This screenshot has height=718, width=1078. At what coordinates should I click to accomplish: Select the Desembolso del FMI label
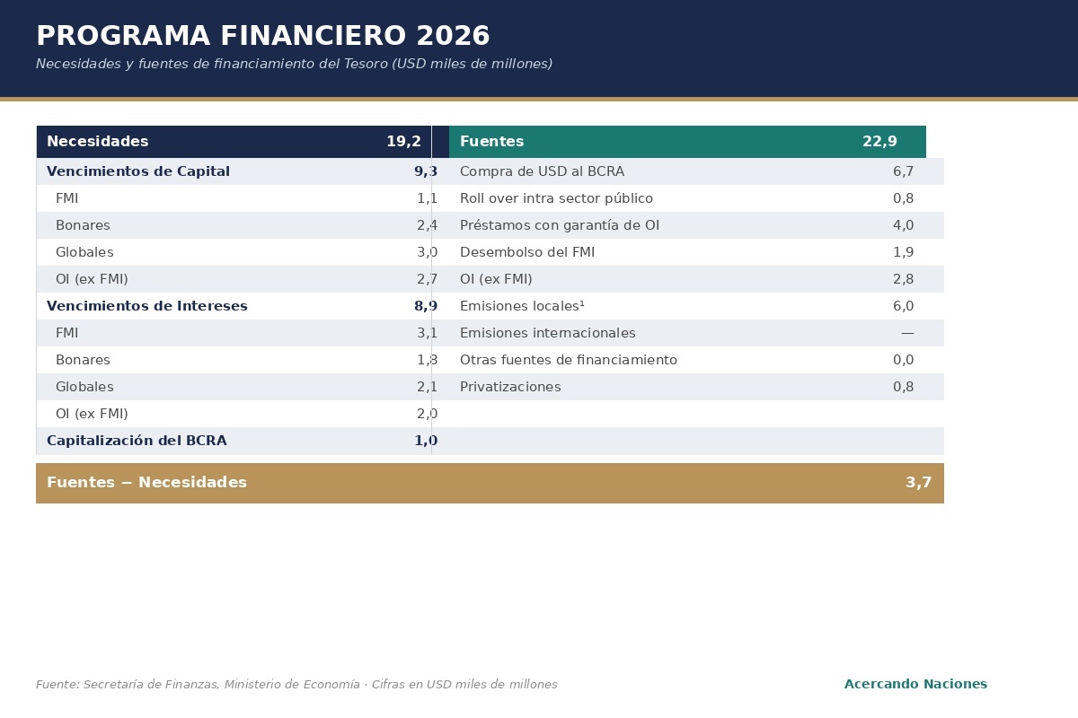point(527,252)
